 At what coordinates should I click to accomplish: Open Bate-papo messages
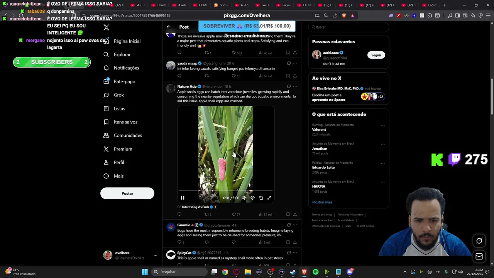pos(119,81)
